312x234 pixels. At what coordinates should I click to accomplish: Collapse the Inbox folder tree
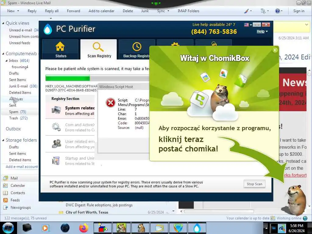pyautogui.click(x=7, y=61)
